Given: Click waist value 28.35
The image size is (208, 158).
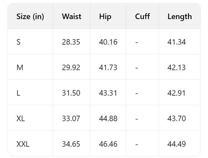Looking at the screenshot, I should point(71,42).
